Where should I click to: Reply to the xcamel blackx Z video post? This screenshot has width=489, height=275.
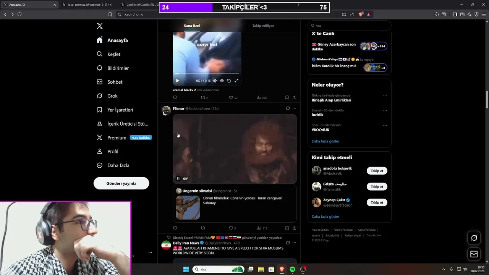tap(175, 97)
